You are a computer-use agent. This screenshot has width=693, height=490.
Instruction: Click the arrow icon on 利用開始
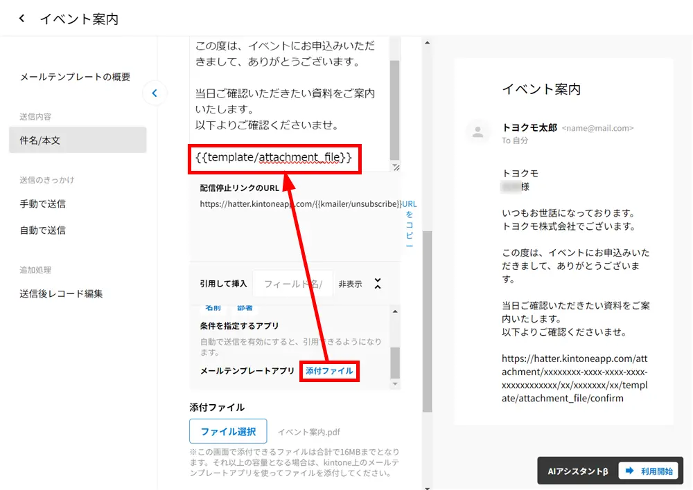click(630, 471)
